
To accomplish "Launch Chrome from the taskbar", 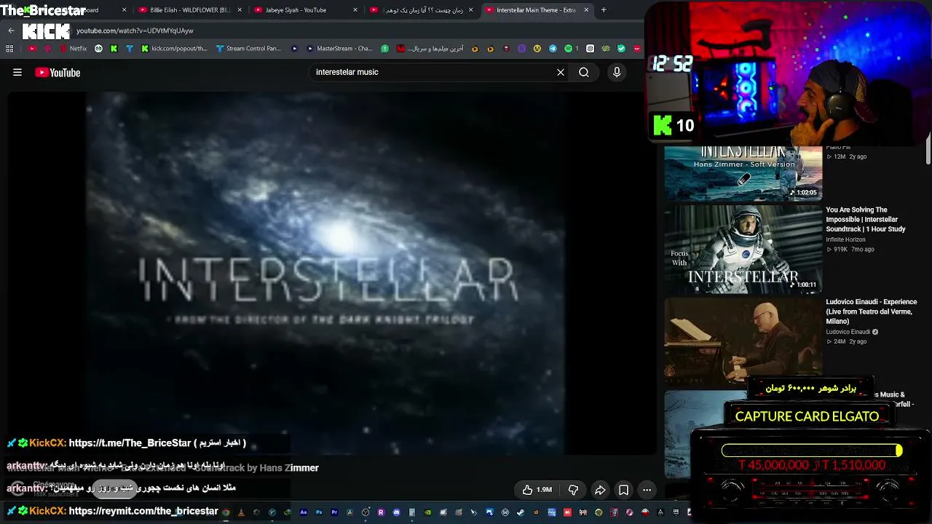I will pyautogui.click(x=226, y=512).
